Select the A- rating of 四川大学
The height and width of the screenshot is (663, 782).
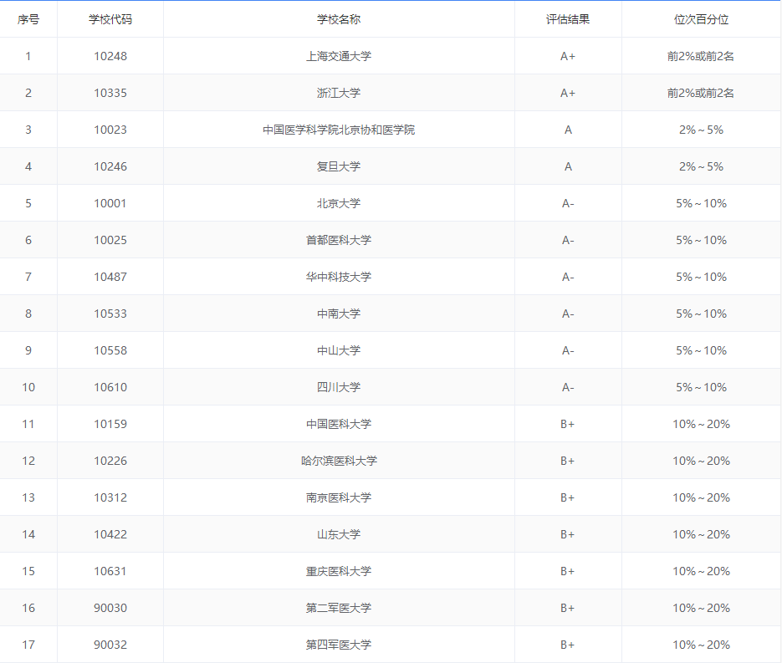click(x=568, y=387)
